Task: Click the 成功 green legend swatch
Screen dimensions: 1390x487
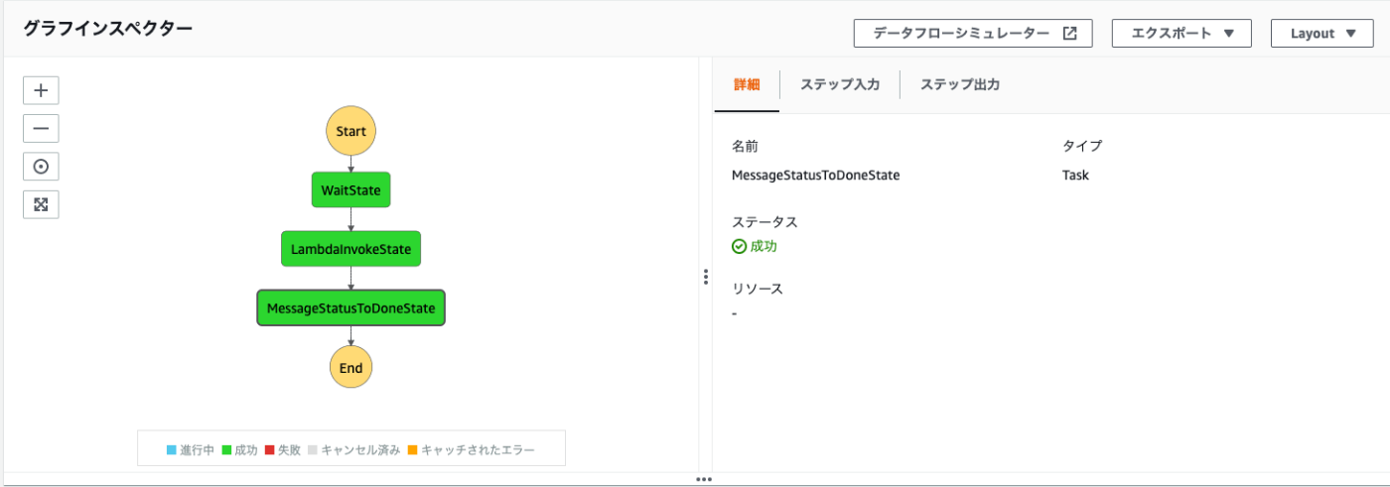Action: [226, 450]
